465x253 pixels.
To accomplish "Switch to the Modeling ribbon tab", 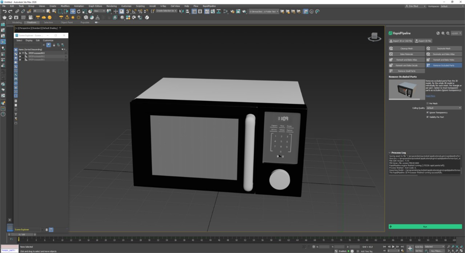I will click(17, 22).
